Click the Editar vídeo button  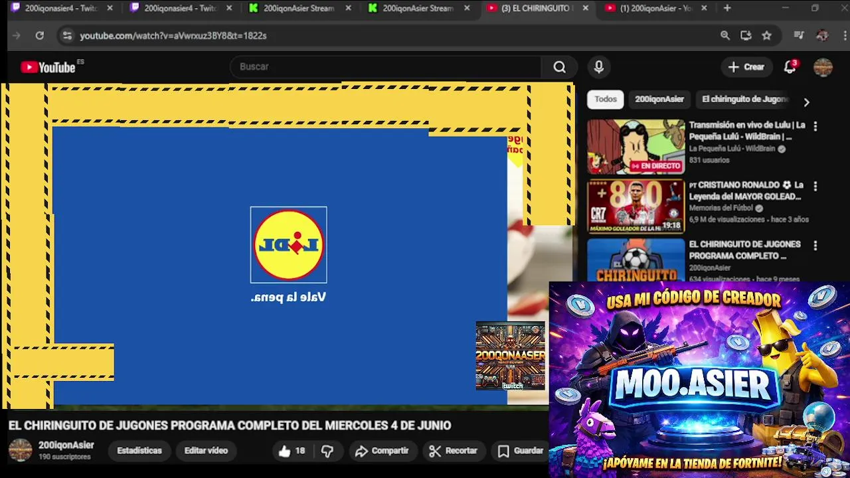[206, 451]
